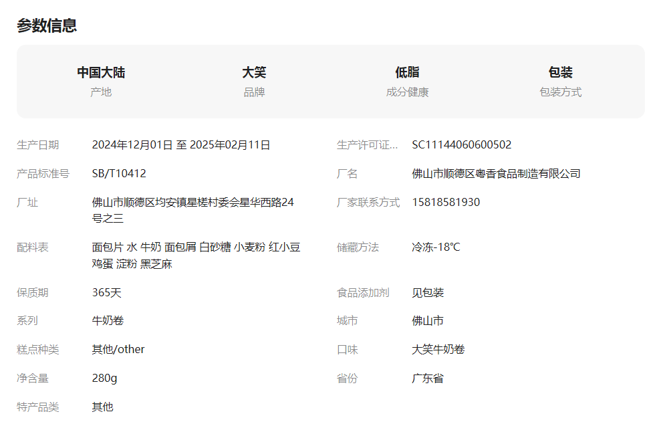
Task: Click the ingredients list starting with 面包片
Action: click(x=196, y=255)
